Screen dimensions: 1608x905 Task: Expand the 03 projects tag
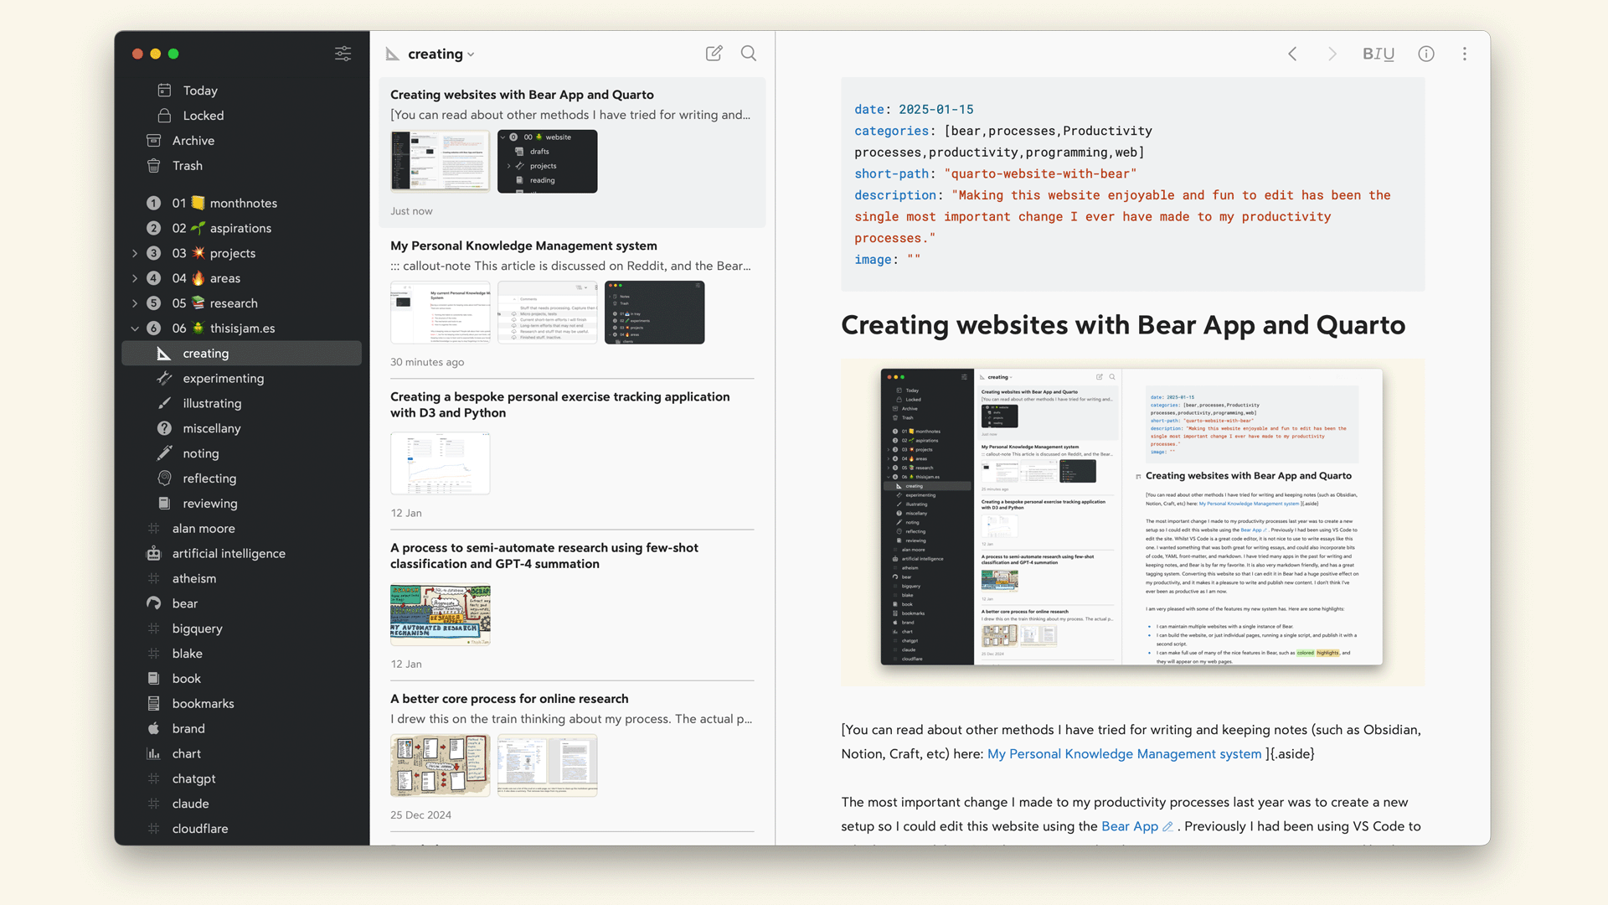[135, 253]
